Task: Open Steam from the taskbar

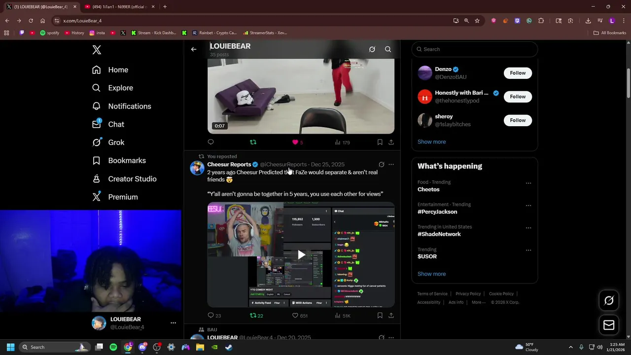Action: coord(229,347)
